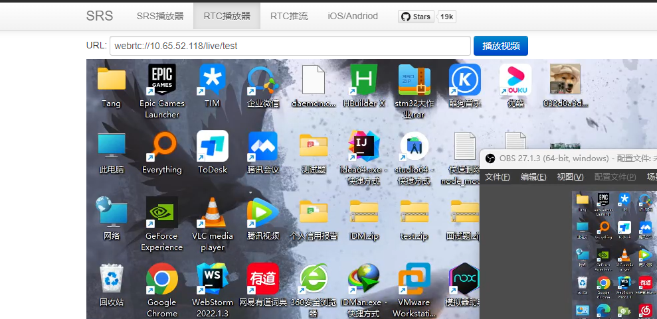Select the 网易有道词典 icon
657x319 pixels.
[262, 279]
